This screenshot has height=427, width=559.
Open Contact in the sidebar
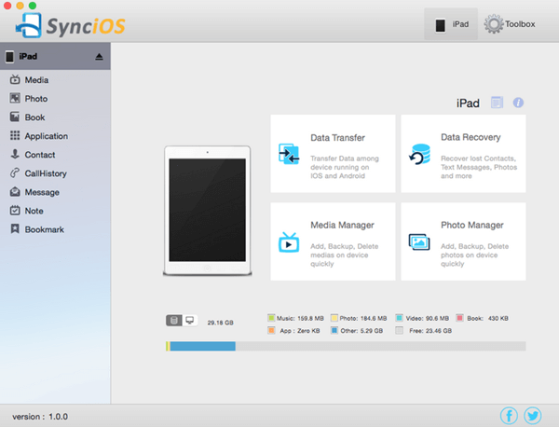coord(40,155)
